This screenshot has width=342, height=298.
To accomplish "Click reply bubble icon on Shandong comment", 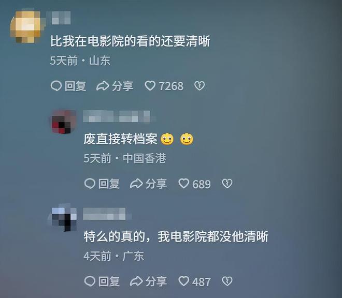I will click(56, 86).
